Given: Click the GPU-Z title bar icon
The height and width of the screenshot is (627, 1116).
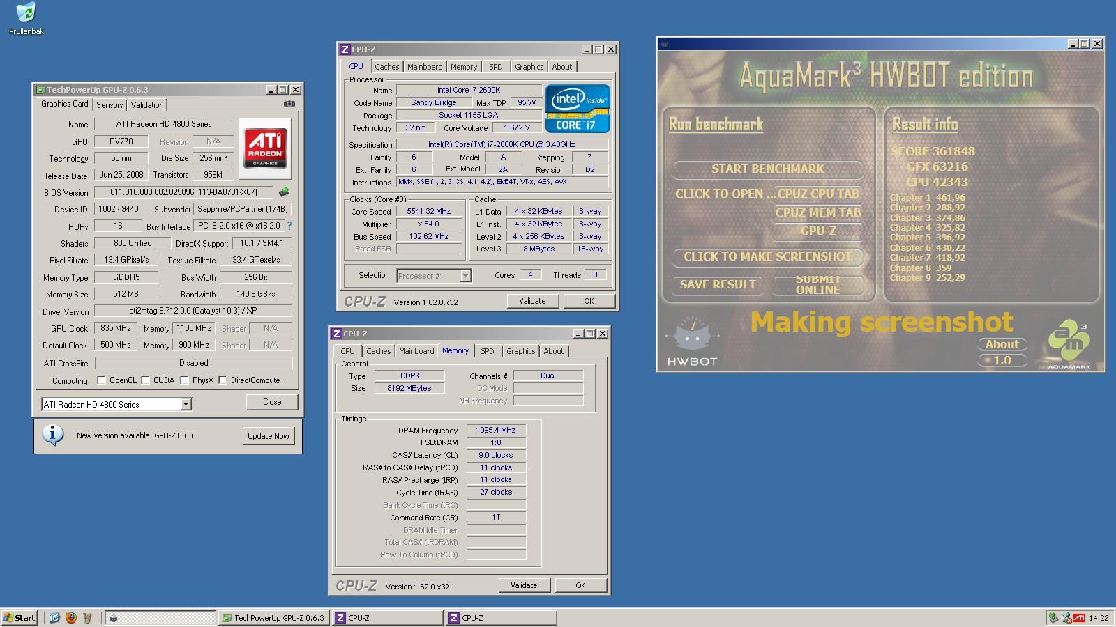Looking at the screenshot, I should pyautogui.click(x=41, y=90).
